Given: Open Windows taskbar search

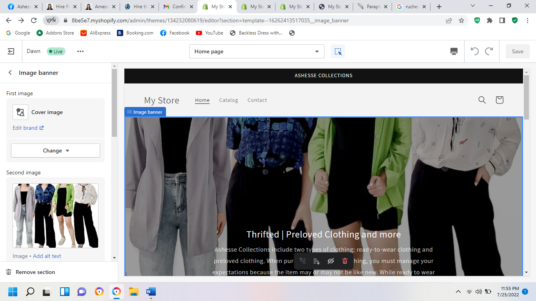Looking at the screenshot, I should point(30,292).
